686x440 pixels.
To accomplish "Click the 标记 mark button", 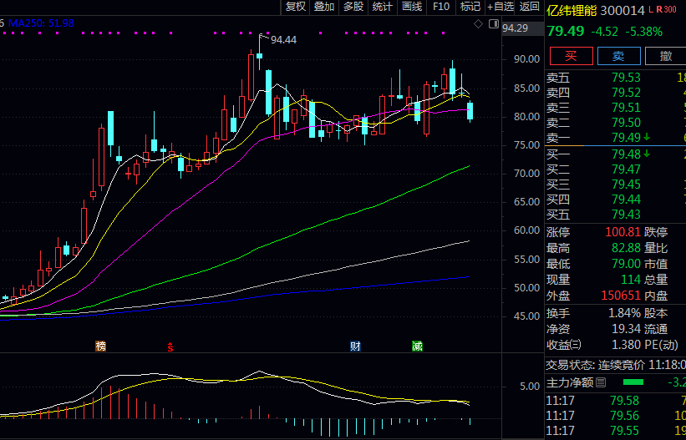I will pyautogui.click(x=470, y=7).
